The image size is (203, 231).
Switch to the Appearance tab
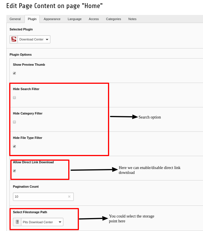click(x=52, y=19)
